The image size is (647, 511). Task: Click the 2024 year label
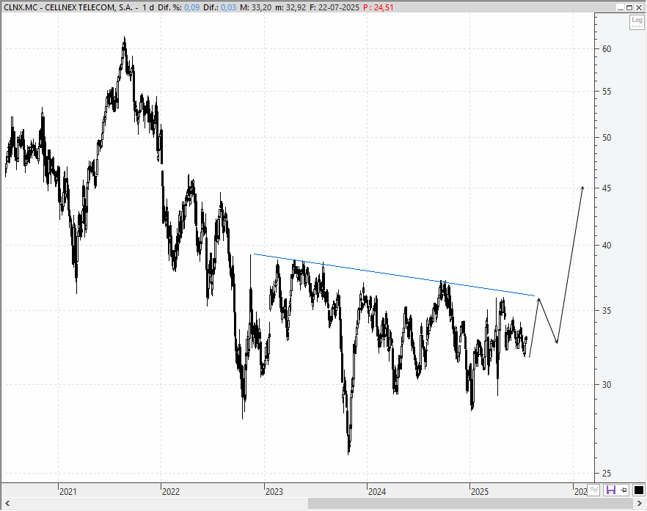(377, 492)
